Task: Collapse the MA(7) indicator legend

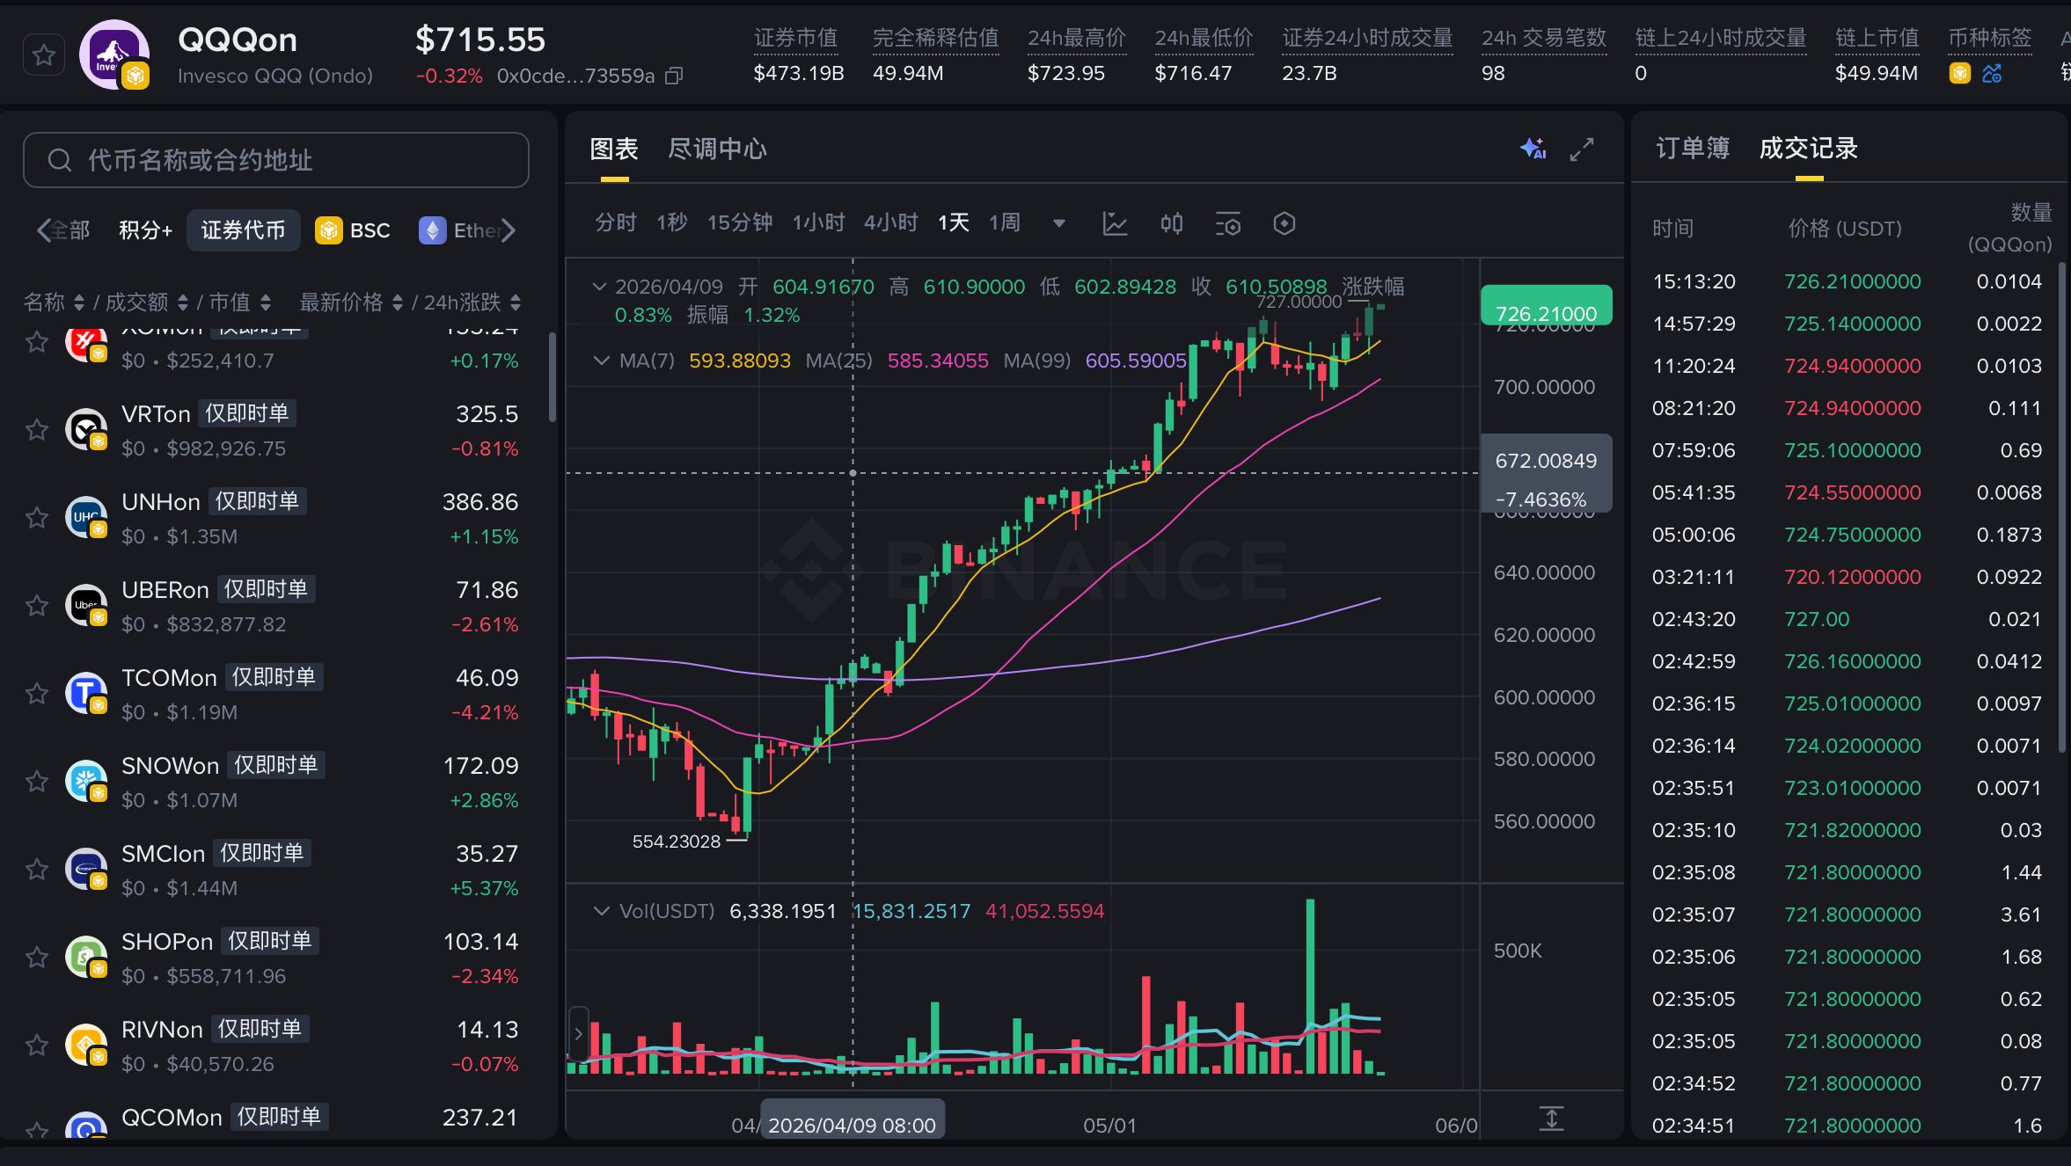Action: [601, 361]
